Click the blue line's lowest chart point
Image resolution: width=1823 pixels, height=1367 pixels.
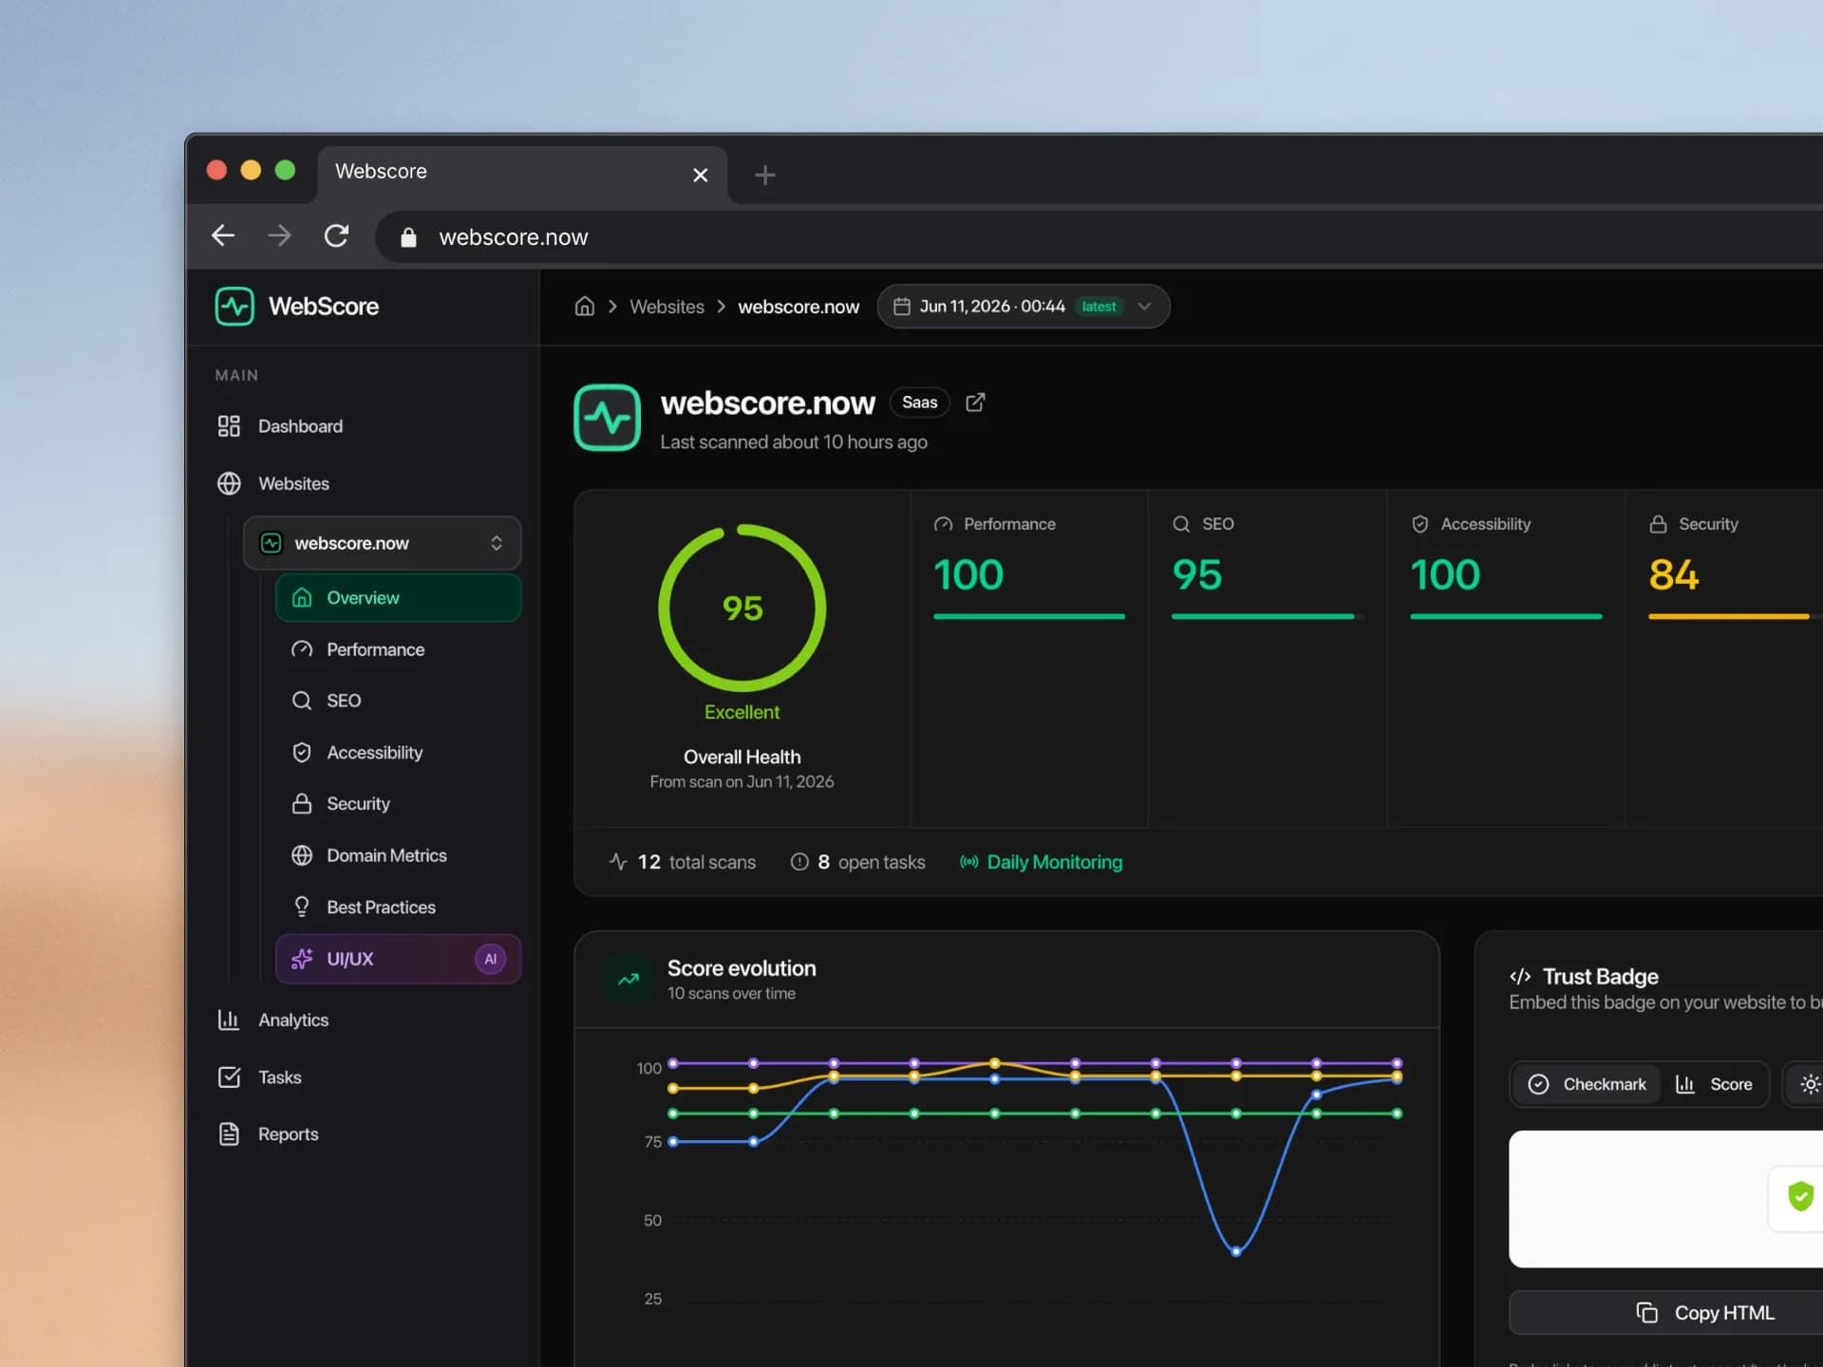coord(1236,1251)
